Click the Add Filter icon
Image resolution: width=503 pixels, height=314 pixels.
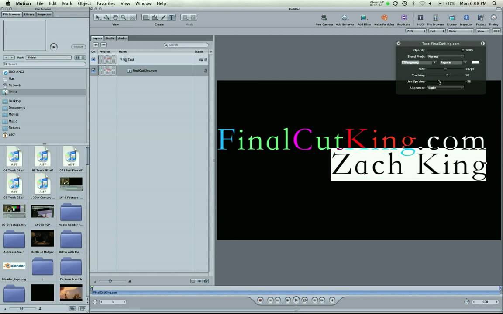(x=364, y=17)
